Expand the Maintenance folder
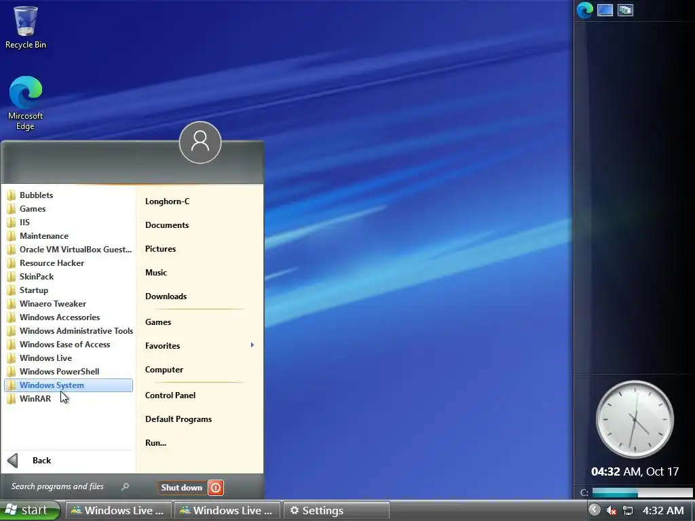This screenshot has width=695, height=521. (69, 236)
